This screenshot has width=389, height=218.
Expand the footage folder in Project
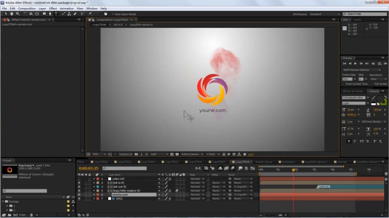(3, 201)
